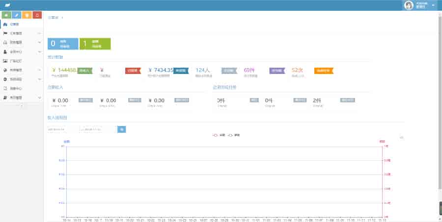Click the start date input field
442x222 pixels.
(62, 129)
